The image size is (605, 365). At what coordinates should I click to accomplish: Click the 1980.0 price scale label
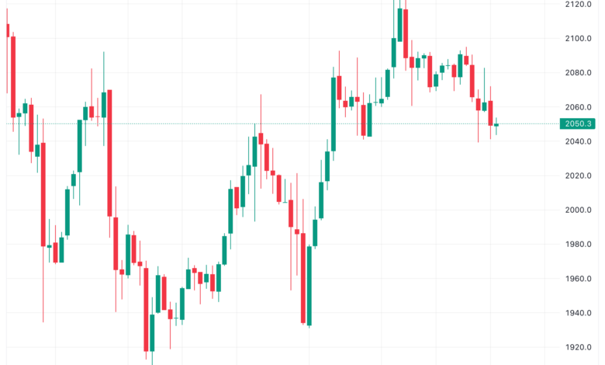[578, 244]
